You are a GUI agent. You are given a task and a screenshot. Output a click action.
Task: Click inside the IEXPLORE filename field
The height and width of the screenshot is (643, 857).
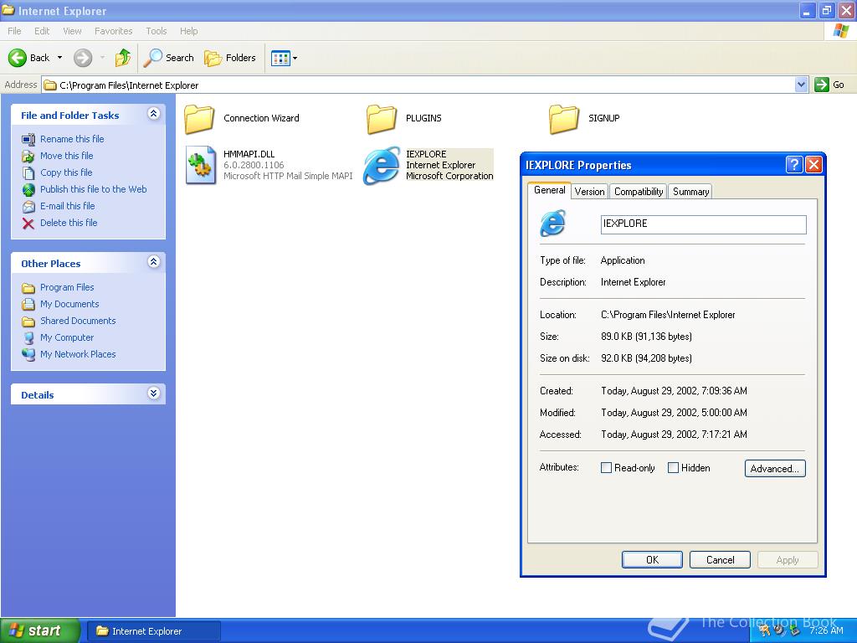click(701, 224)
